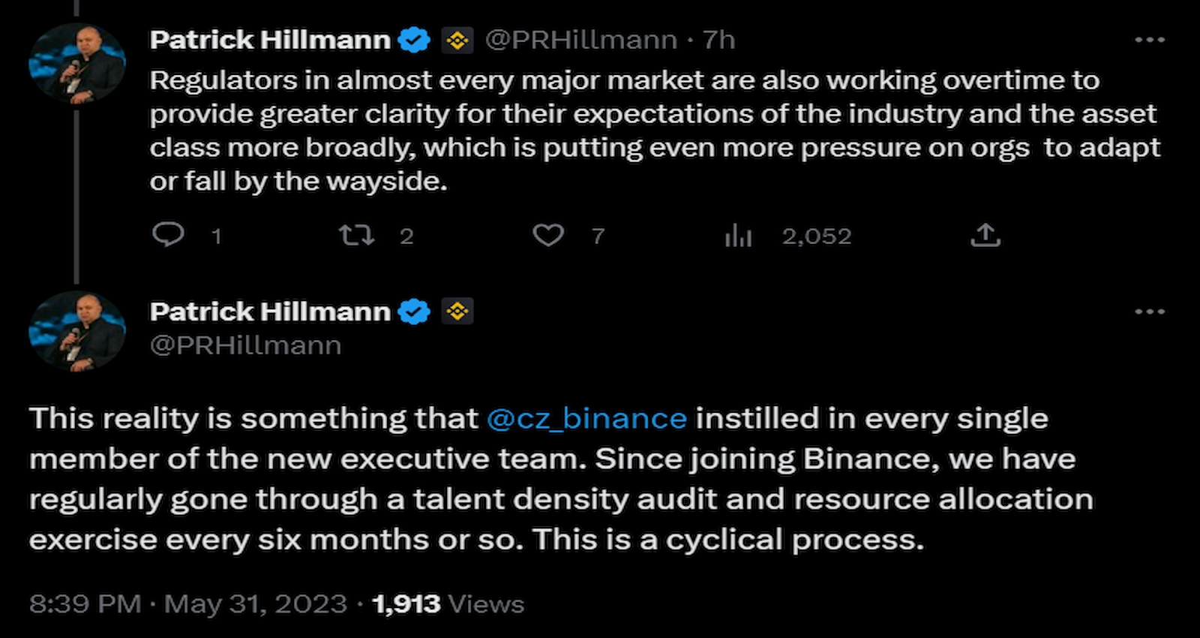Screen dimensions: 1200x638
Task: Click the retweet count showing 2
Action: (x=406, y=236)
